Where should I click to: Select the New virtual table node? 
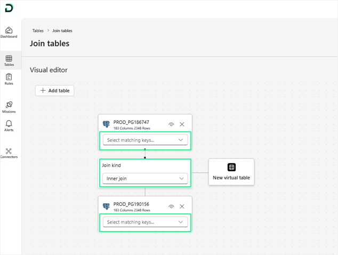[x=231, y=172]
